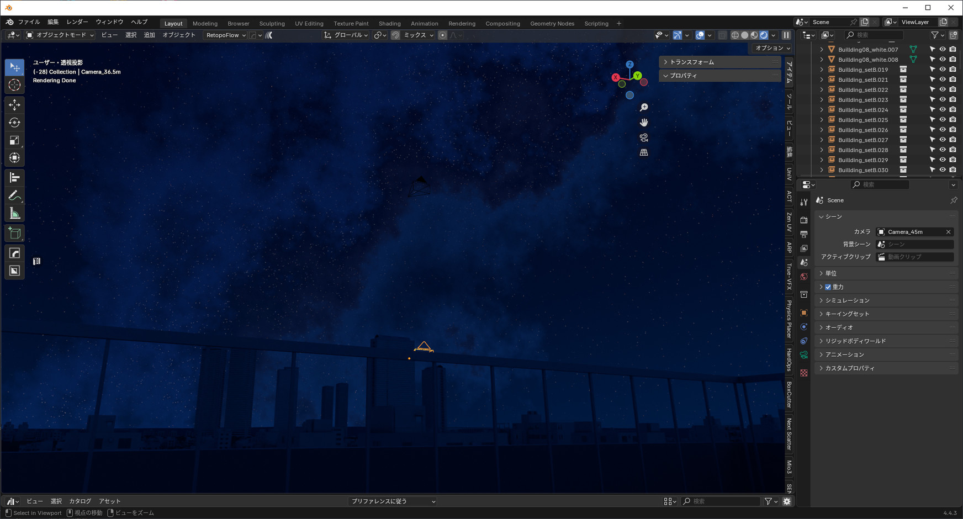Select the Measure tool
This screenshot has height=519, width=963.
pyautogui.click(x=15, y=214)
